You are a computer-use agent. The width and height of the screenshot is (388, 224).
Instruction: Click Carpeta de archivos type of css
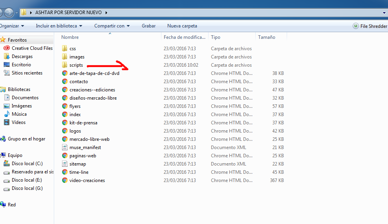[231, 49]
